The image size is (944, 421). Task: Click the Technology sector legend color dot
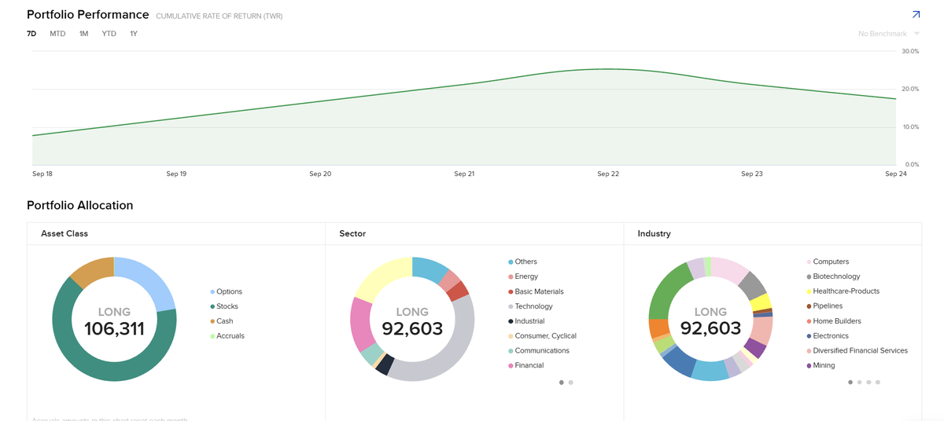(511, 306)
